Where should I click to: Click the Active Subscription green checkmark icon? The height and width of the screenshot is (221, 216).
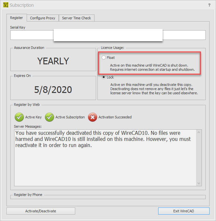pos(50,117)
